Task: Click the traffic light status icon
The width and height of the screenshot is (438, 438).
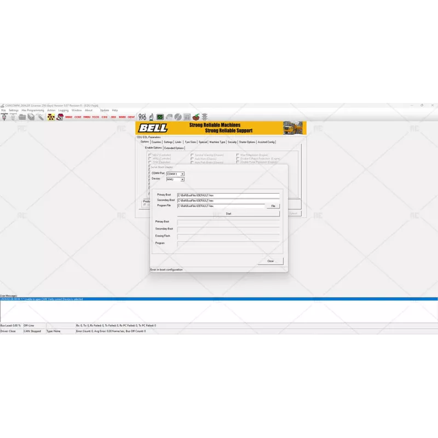Action: 205,116
